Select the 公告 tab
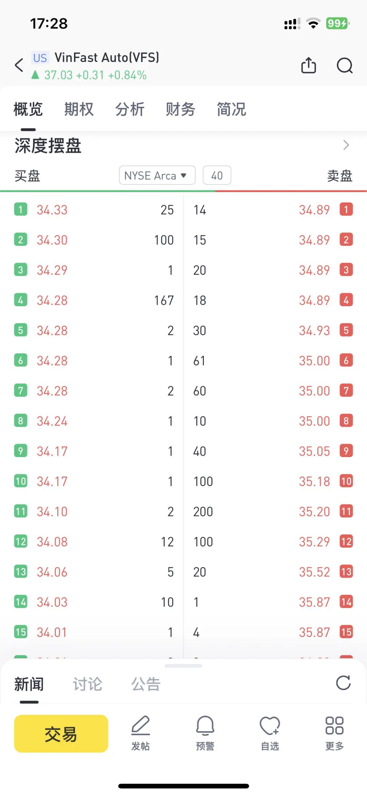 [x=146, y=684]
